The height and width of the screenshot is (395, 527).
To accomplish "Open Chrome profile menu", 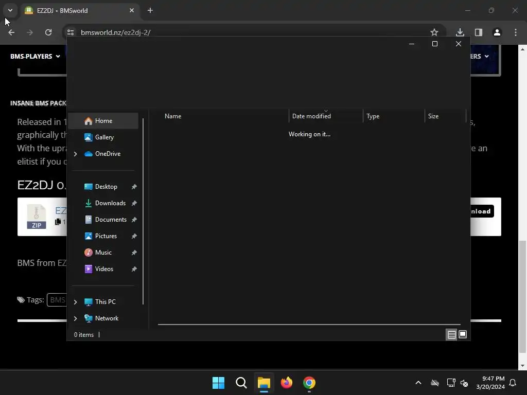I will [497, 32].
